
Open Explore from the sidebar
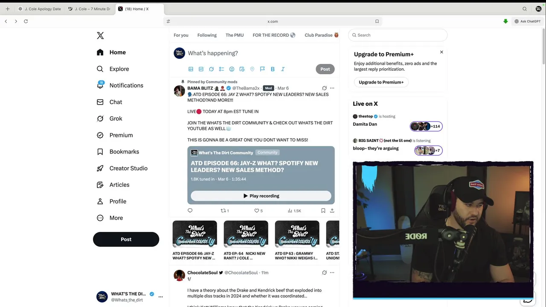(x=113, y=69)
